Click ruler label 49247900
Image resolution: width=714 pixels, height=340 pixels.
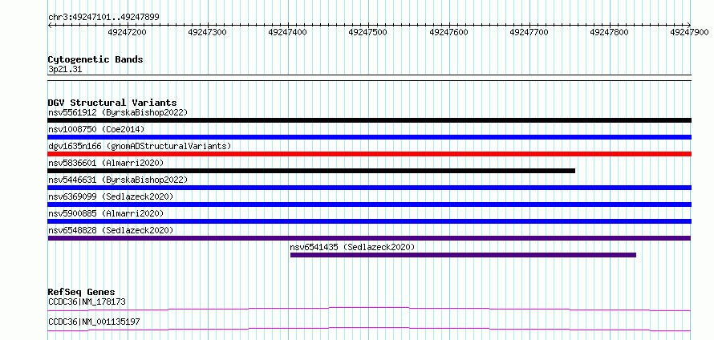pyautogui.click(x=689, y=32)
